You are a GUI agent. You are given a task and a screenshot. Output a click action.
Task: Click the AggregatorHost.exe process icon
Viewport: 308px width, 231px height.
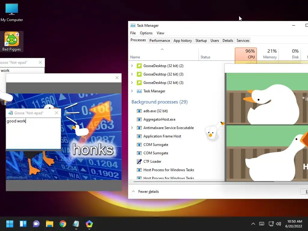[139, 119]
